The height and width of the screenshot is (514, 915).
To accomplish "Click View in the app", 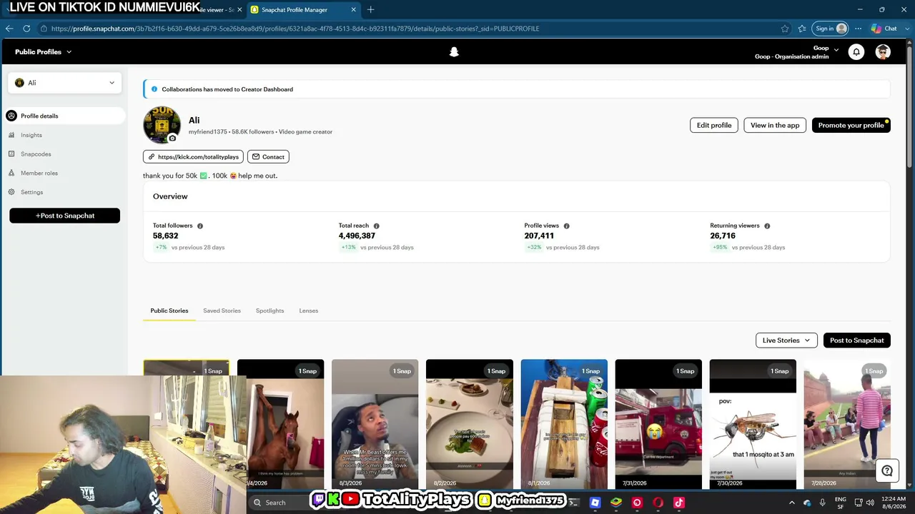I will 775,125.
